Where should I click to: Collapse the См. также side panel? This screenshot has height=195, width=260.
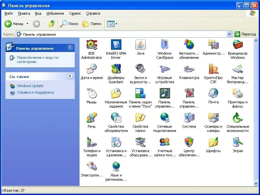click(x=70, y=76)
